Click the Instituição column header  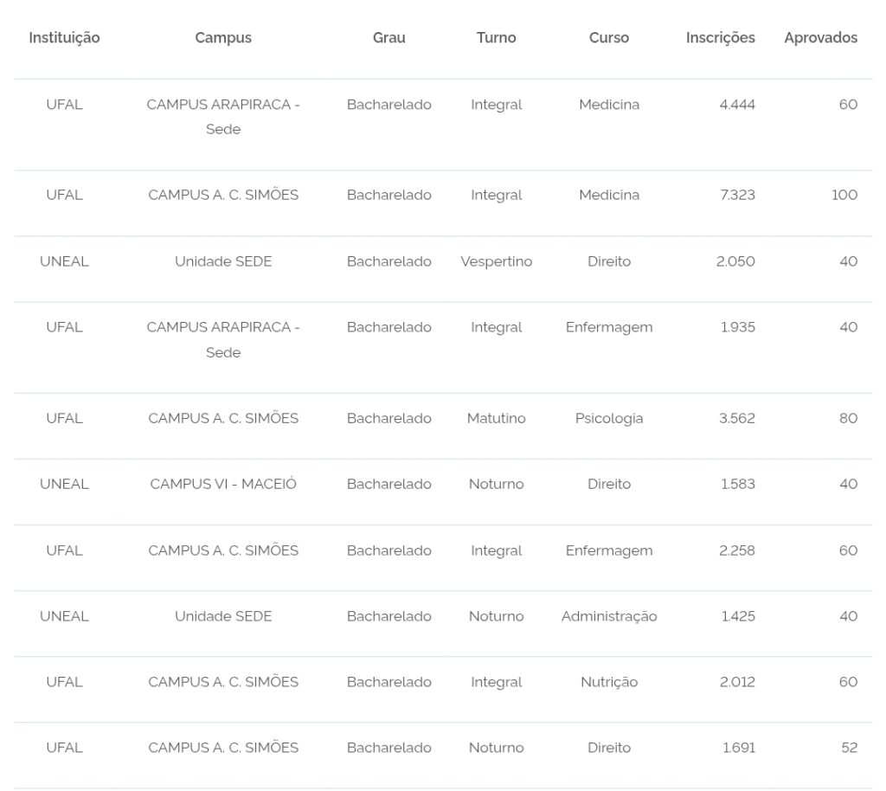(64, 38)
